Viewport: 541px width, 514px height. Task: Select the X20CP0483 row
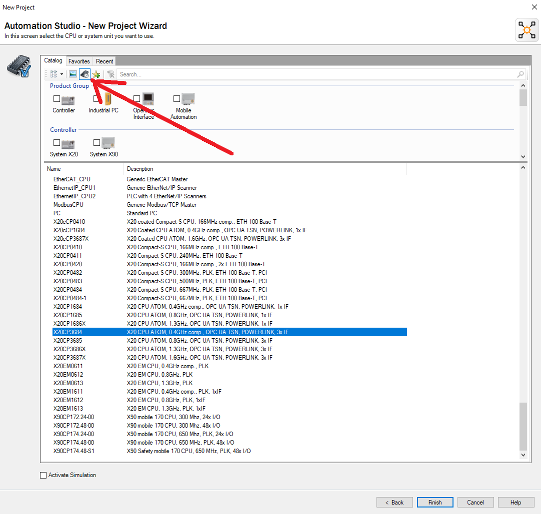pos(230,281)
